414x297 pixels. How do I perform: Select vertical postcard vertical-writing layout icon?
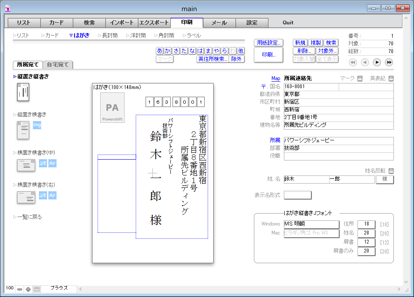point(23,92)
